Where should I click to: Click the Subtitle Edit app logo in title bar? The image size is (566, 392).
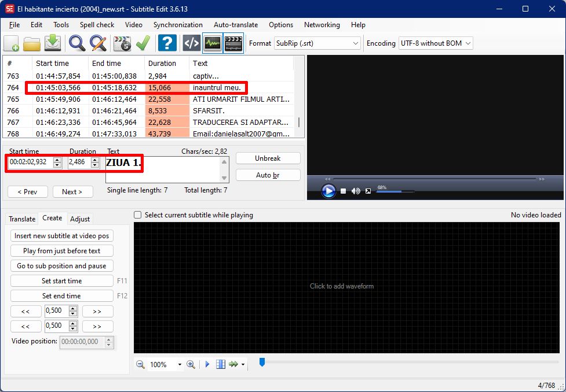pos(10,9)
